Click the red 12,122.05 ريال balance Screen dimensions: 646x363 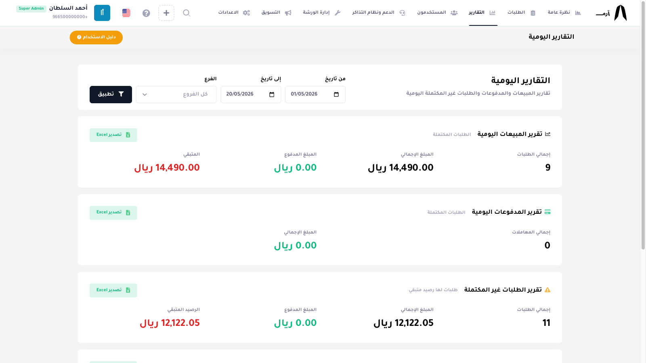(170, 323)
